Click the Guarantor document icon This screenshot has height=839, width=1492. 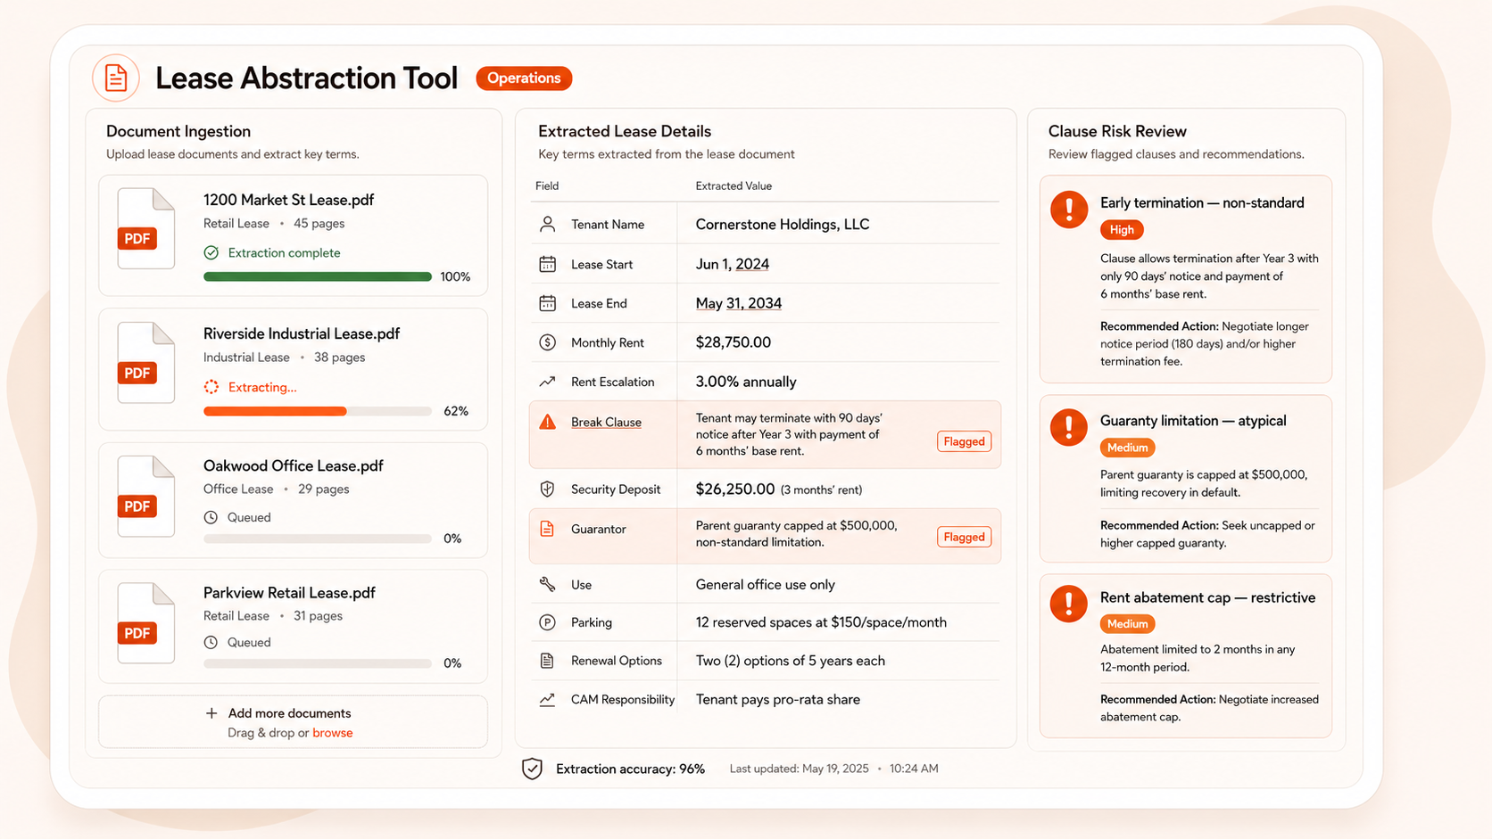point(548,529)
